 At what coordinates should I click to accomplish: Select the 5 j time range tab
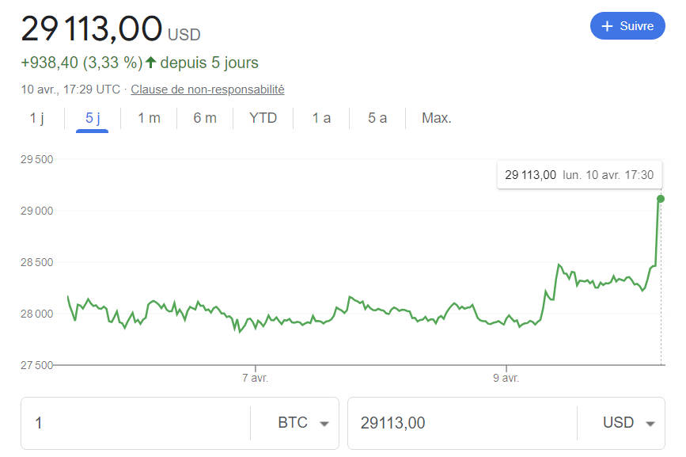coord(93,118)
